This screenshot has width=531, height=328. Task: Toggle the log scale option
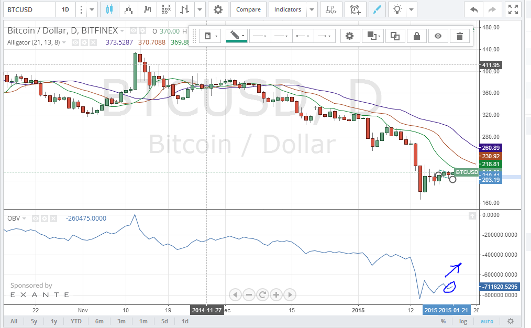(463, 321)
